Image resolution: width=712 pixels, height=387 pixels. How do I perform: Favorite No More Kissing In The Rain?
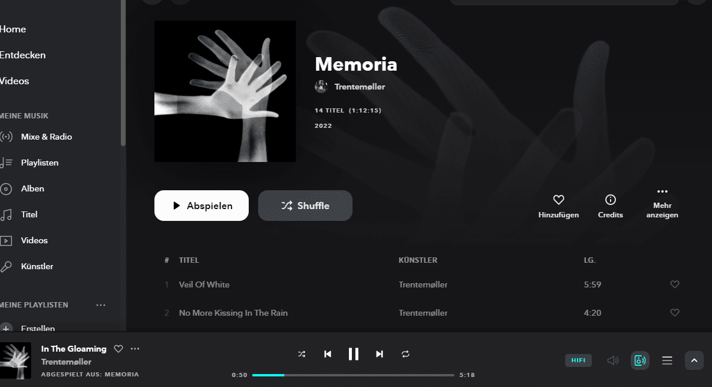tap(675, 313)
